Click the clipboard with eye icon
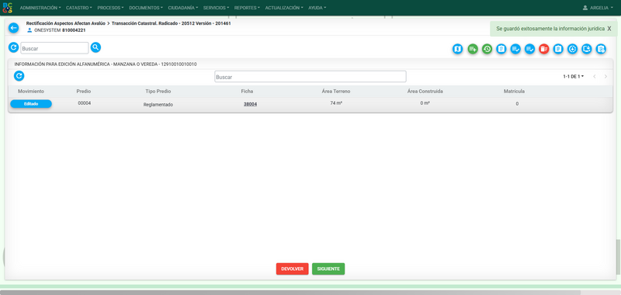Viewport: 621px width, 295px height. pyautogui.click(x=601, y=49)
